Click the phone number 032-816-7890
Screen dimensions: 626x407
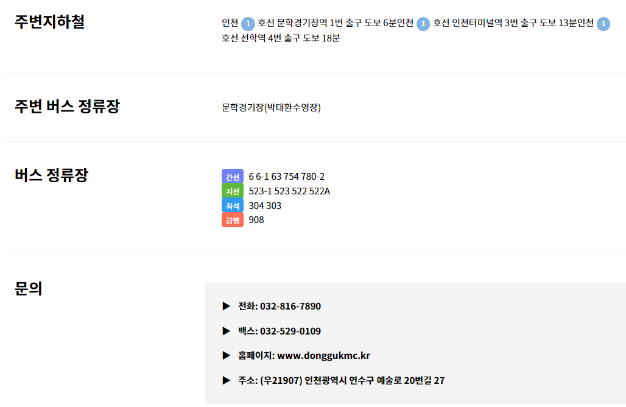click(x=290, y=306)
